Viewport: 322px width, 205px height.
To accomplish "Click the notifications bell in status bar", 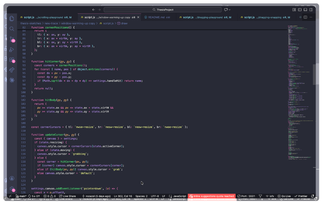I will 312,196.
